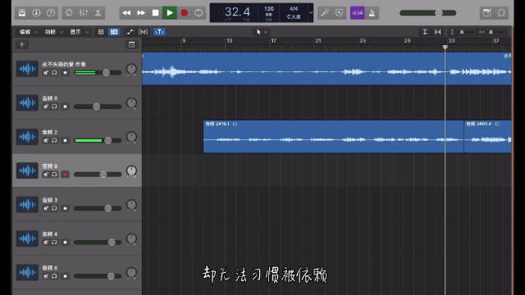This screenshot has width=525, height=295.
Task: Open the scissors Editors icon
Action: pos(98,13)
